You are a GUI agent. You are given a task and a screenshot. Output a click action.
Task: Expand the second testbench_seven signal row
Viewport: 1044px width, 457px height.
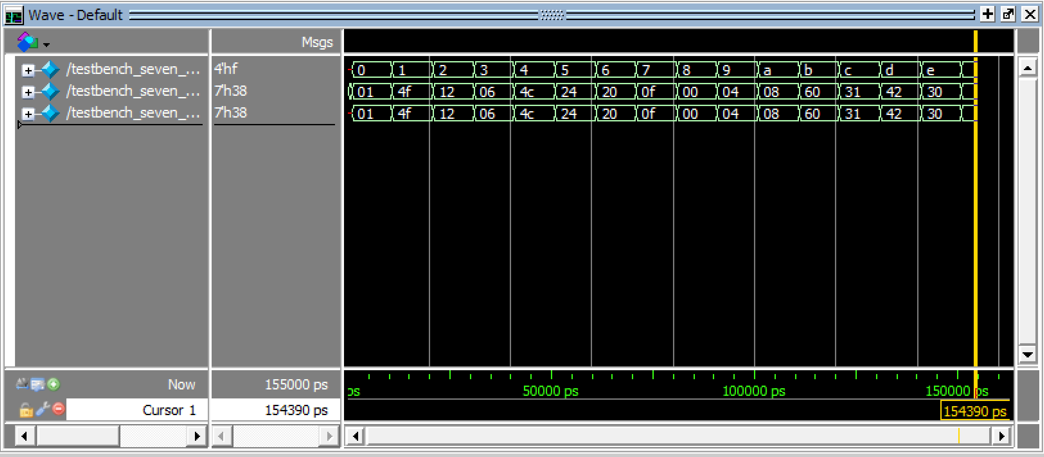[x=28, y=92]
